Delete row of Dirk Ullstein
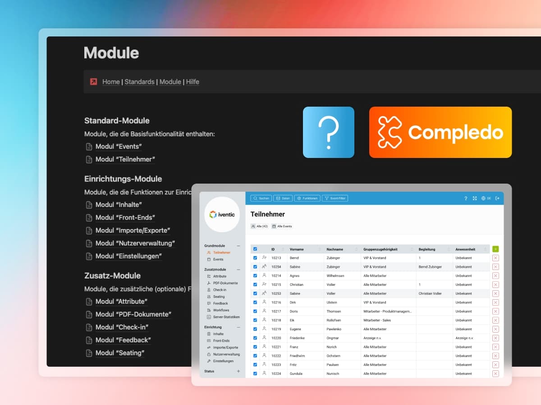This screenshot has height=405, width=541. (x=495, y=302)
